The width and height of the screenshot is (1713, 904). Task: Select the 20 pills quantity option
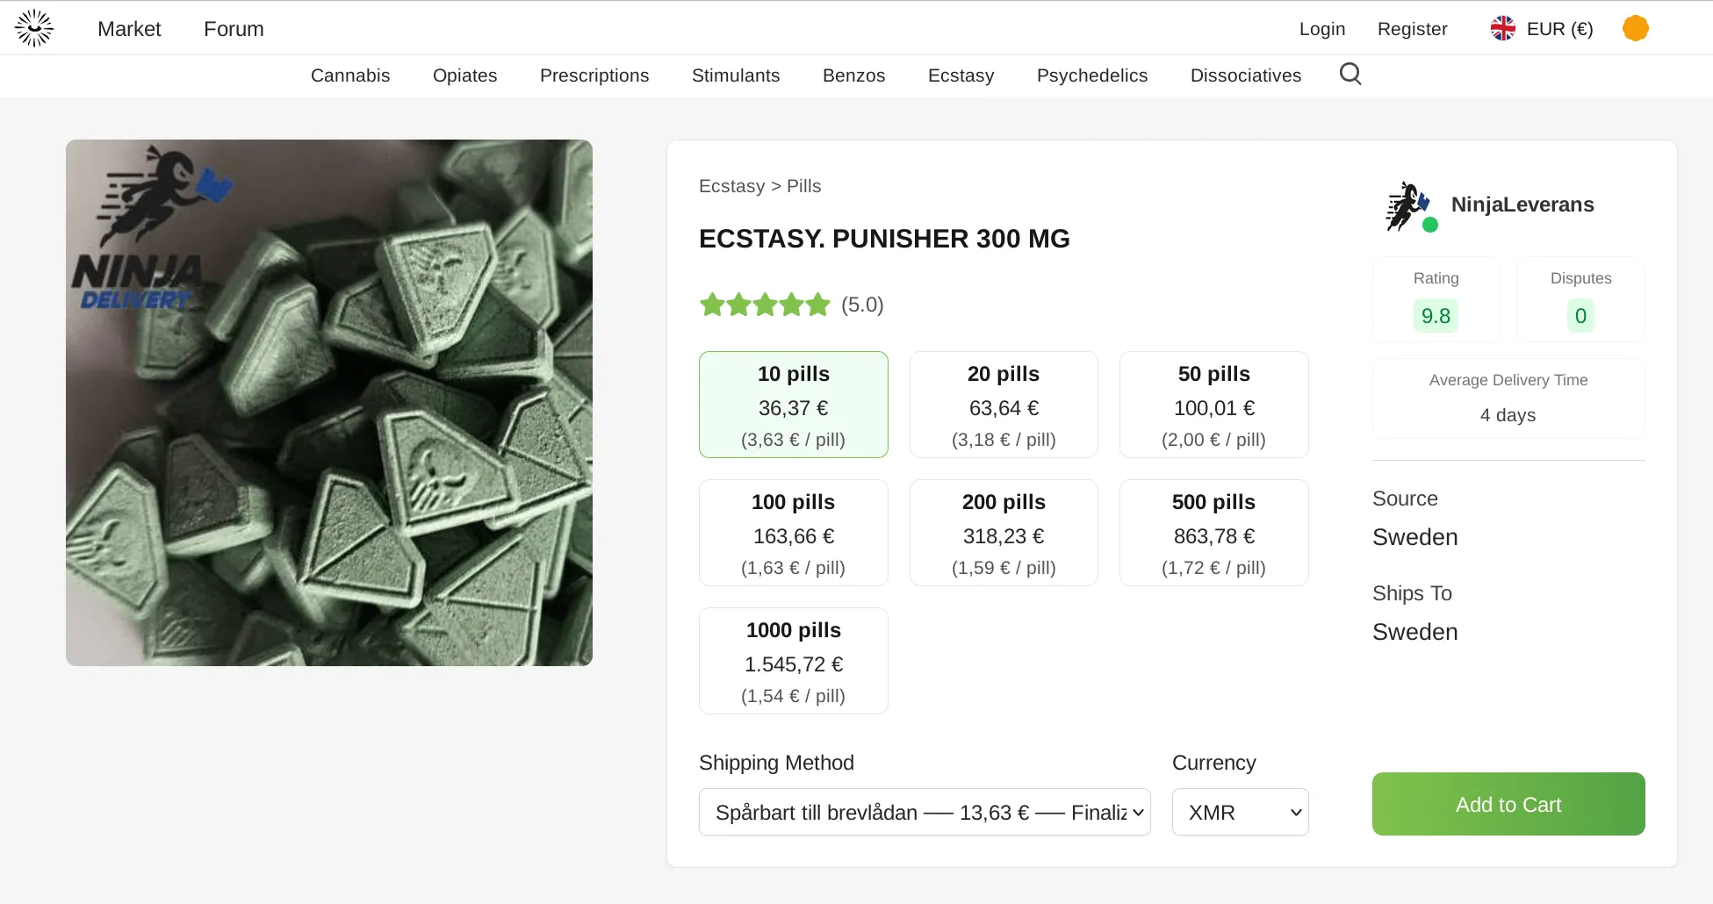tap(1003, 404)
